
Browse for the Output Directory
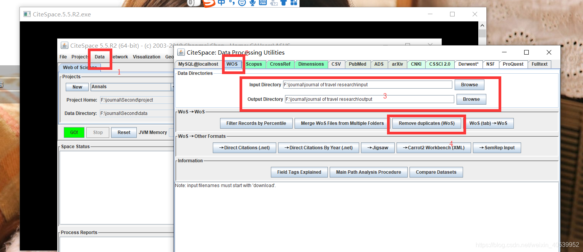click(x=471, y=99)
